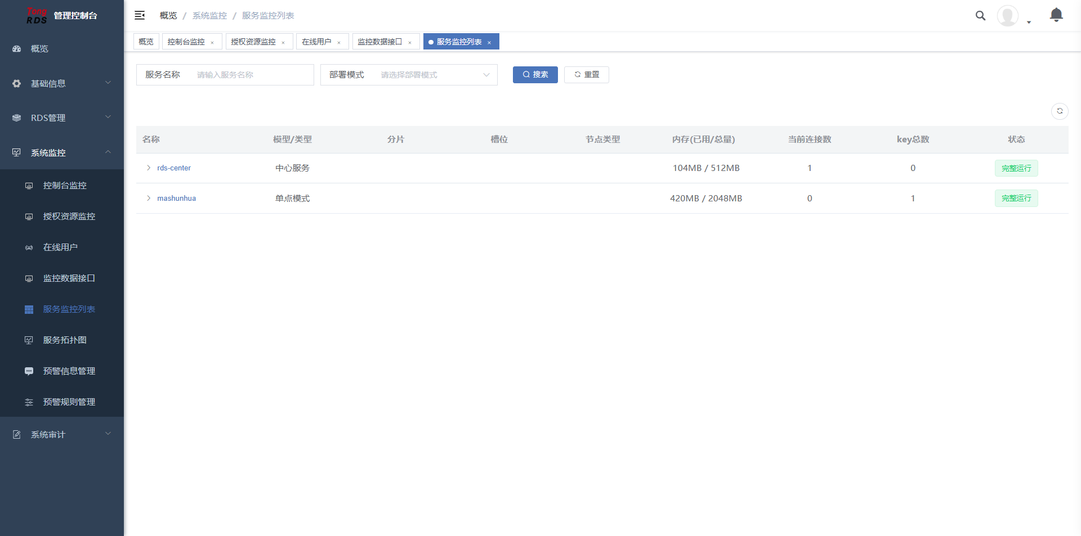This screenshot has width=1081, height=536.
Task: Click the 搜索 search button
Action: pos(535,75)
